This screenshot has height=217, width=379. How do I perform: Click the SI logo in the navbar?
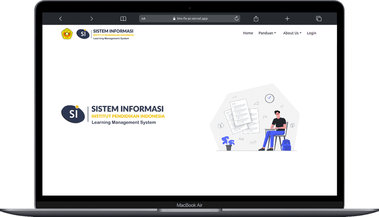pyautogui.click(x=83, y=34)
